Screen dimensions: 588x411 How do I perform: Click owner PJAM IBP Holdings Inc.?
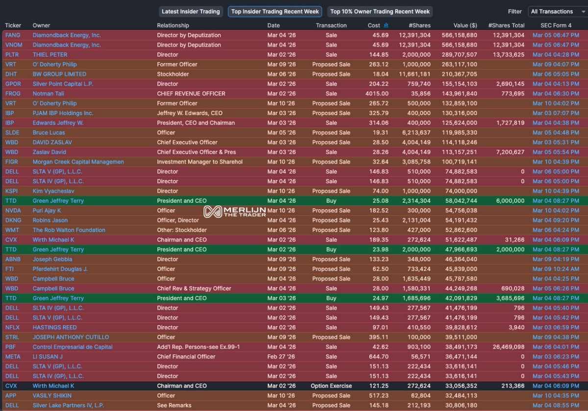tap(63, 113)
